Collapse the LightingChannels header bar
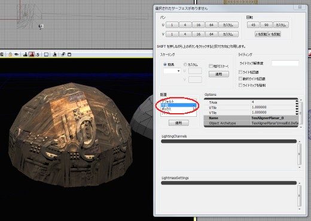311x221 pixels. point(229,141)
